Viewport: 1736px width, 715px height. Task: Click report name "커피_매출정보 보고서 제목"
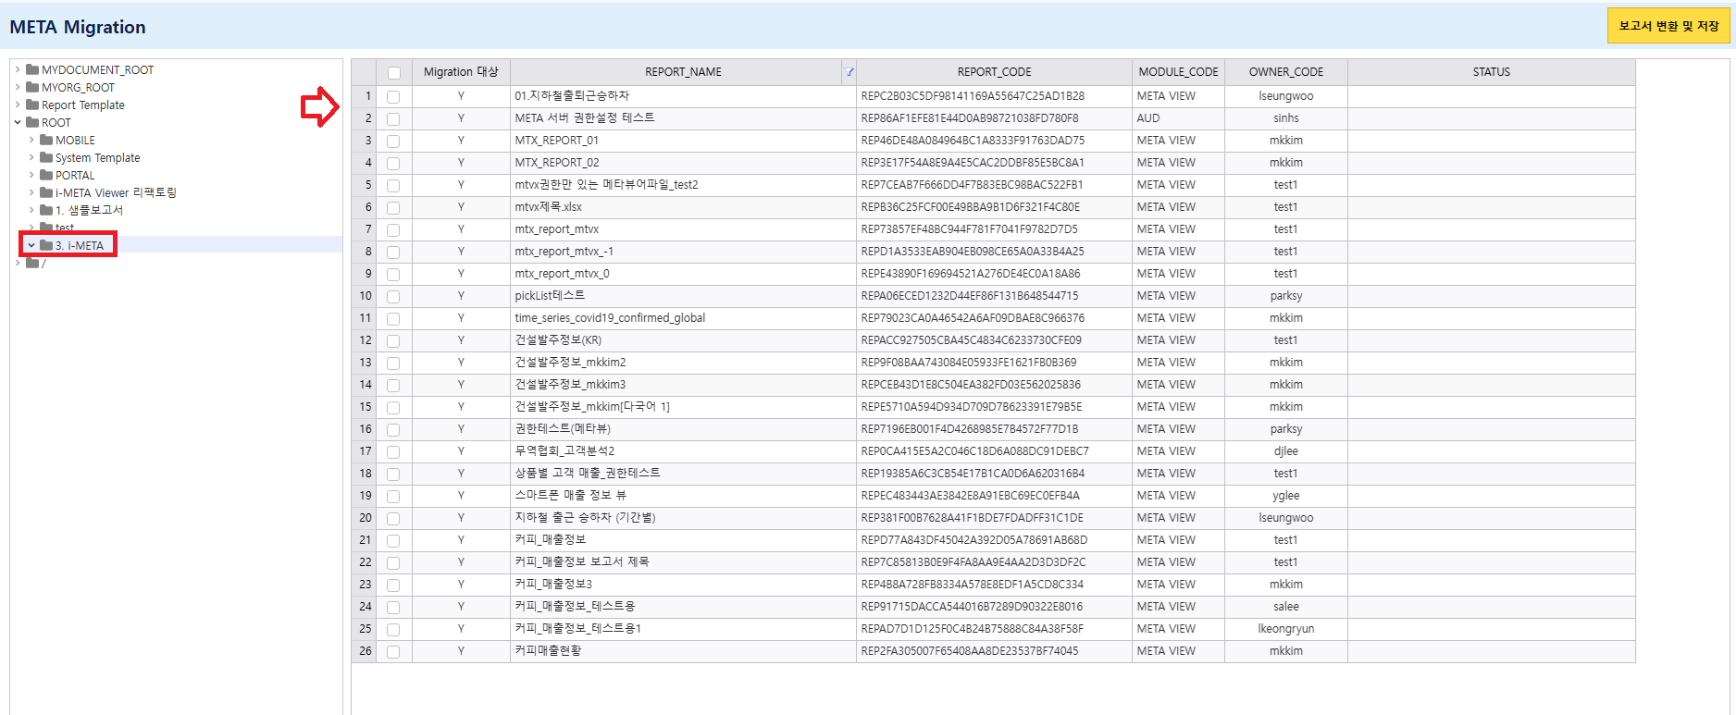[x=582, y=562]
